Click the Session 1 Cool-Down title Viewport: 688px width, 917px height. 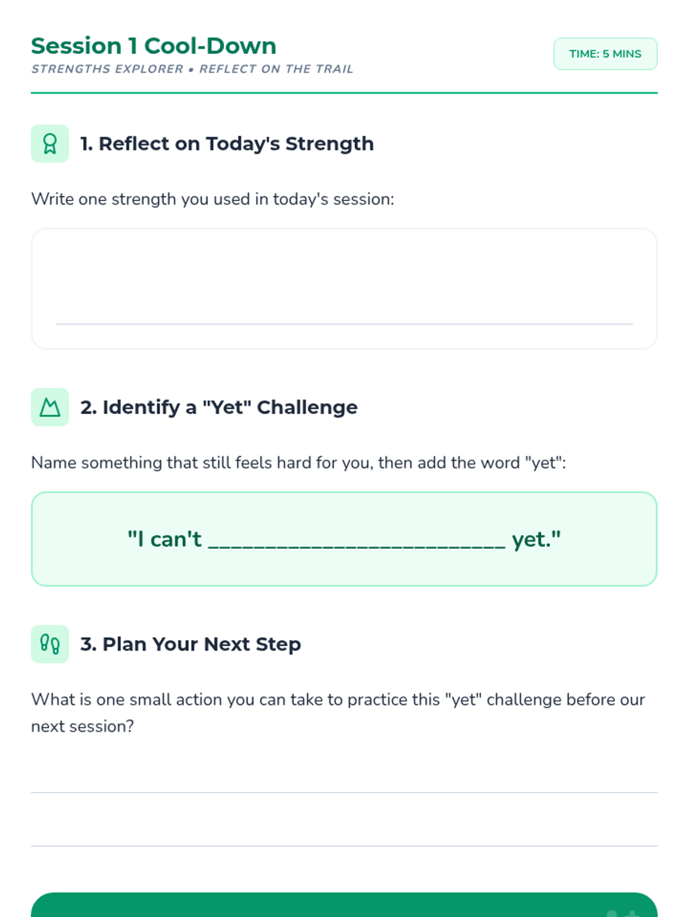click(154, 46)
